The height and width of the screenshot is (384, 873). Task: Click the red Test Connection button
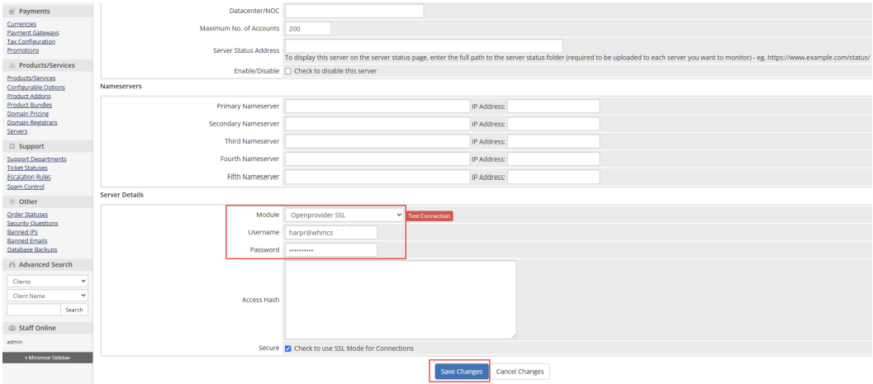coord(429,216)
